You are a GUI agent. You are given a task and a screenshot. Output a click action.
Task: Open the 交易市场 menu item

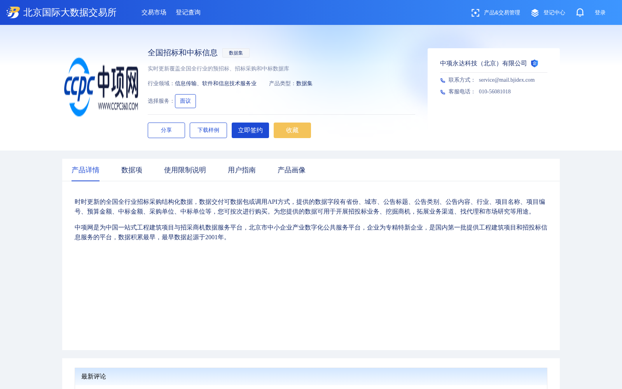(154, 12)
